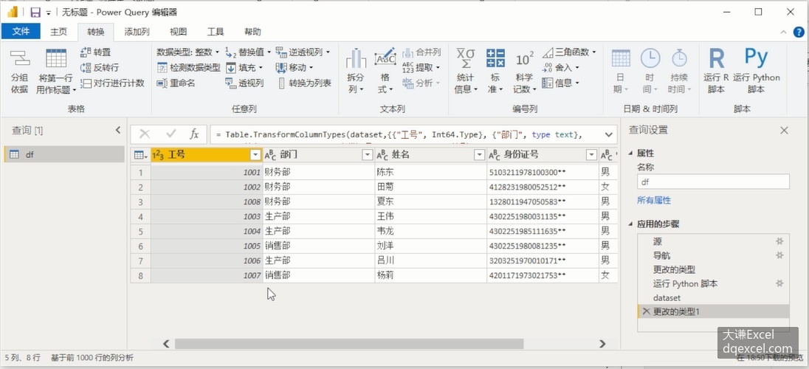This screenshot has height=369, width=809.
Task: Click the horizontal scrollbar thumb in data grid
Action: point(349,344)
